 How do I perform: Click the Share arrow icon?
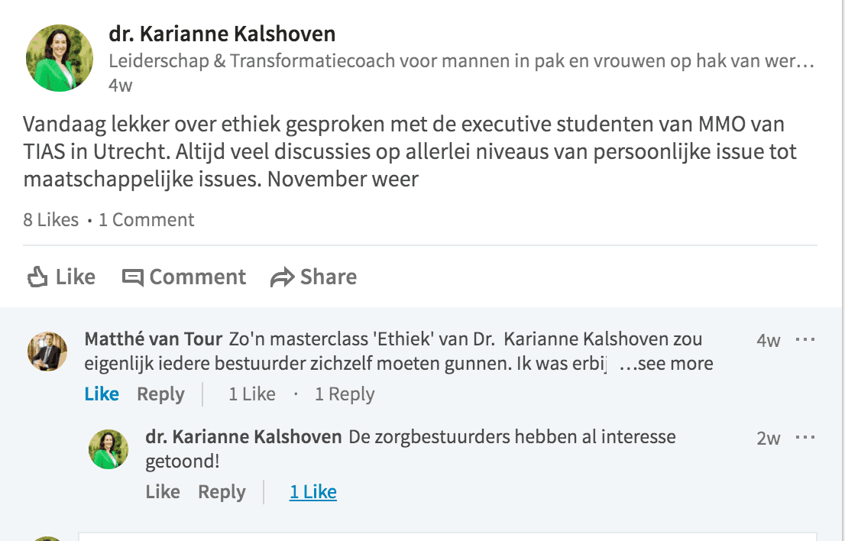click(283, 277)
